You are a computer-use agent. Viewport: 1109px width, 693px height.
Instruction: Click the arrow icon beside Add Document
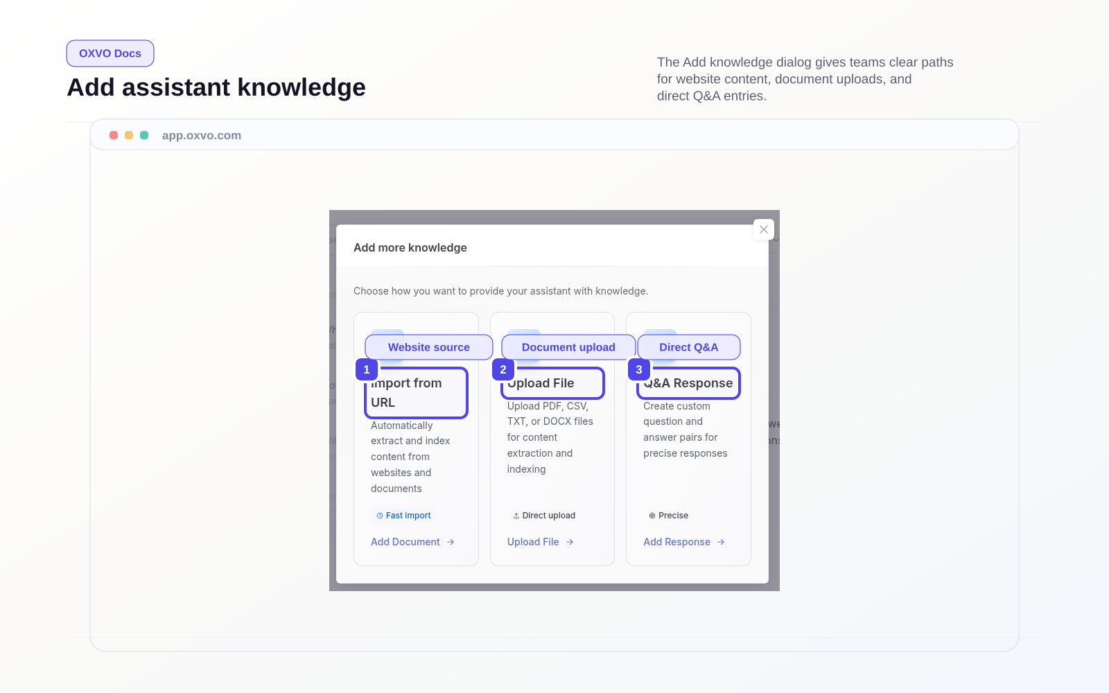pyautogui.click(x=451, y=542)
